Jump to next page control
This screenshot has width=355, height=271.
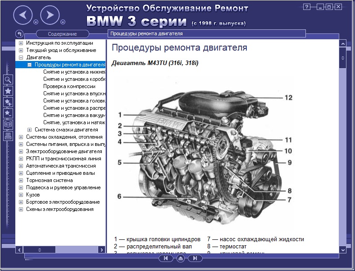pos(195,258)
